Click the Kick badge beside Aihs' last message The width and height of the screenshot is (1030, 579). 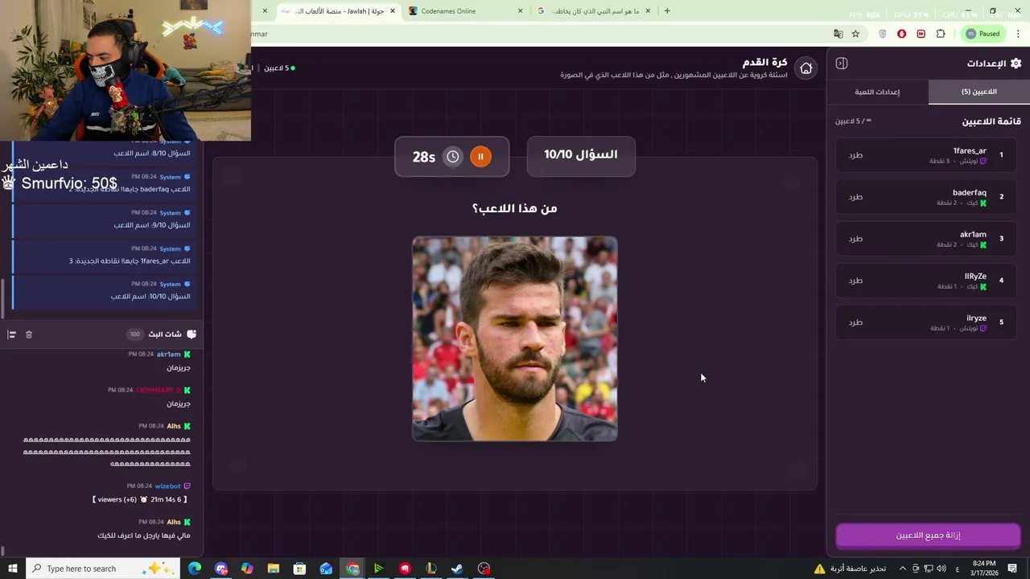pyautogui.click(x=187, y=523)
